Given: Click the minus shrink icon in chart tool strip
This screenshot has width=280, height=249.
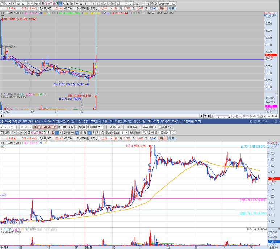Looking at the screenshot, I should (269, 116).
